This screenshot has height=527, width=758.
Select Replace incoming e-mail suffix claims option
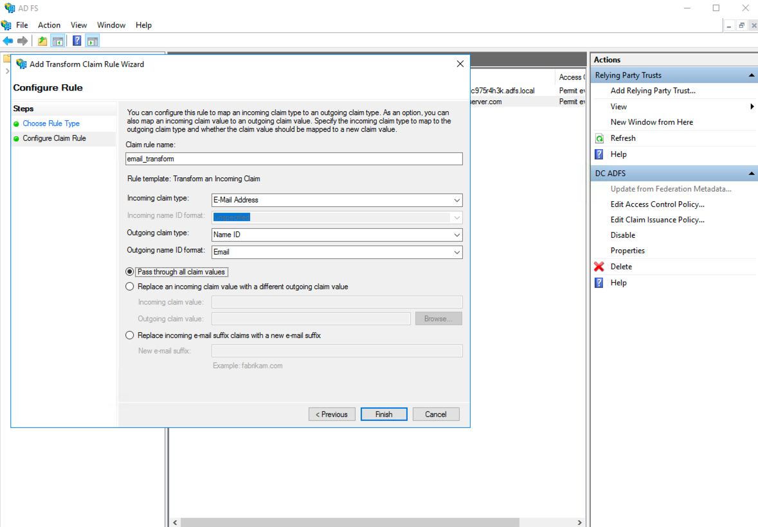tap(129, 335)
